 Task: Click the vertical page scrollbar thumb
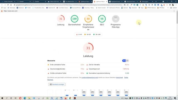(x=177, y=17)
